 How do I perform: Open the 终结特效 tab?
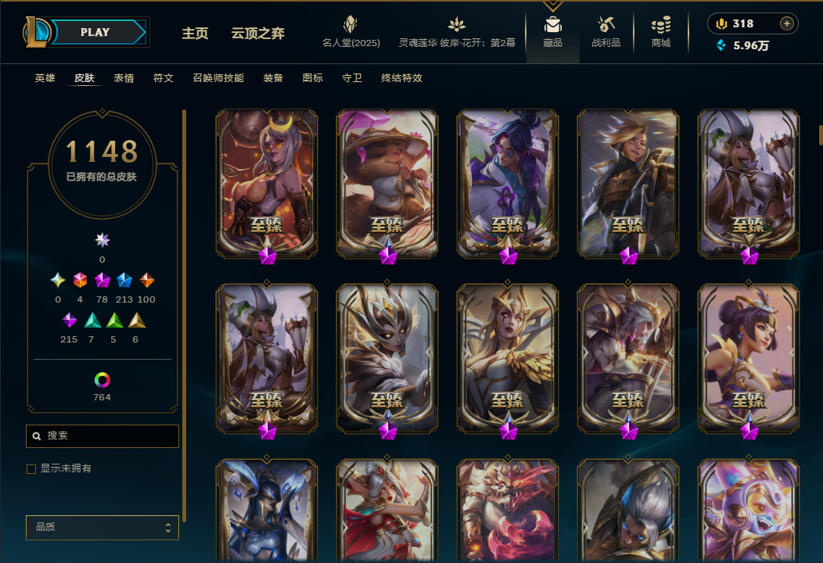point(401,78)
